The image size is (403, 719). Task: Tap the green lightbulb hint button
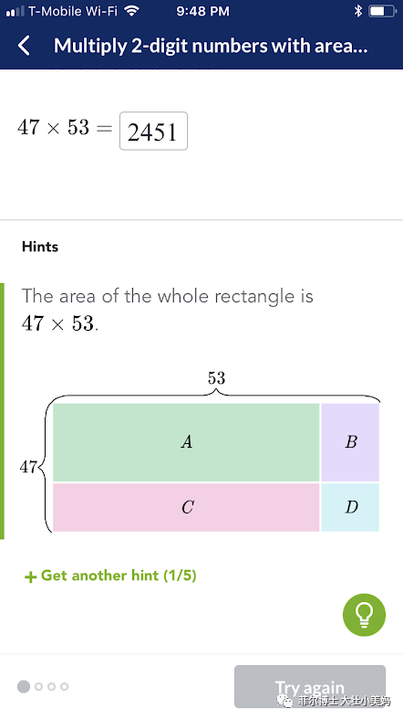(364, 615)
